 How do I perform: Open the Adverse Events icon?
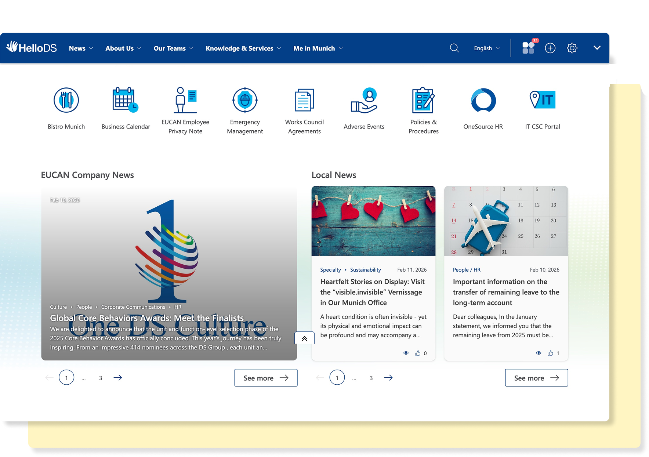tap(364, 100)
